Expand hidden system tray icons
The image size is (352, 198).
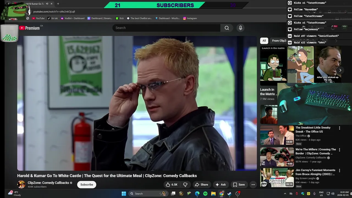[x=285, y=194]
